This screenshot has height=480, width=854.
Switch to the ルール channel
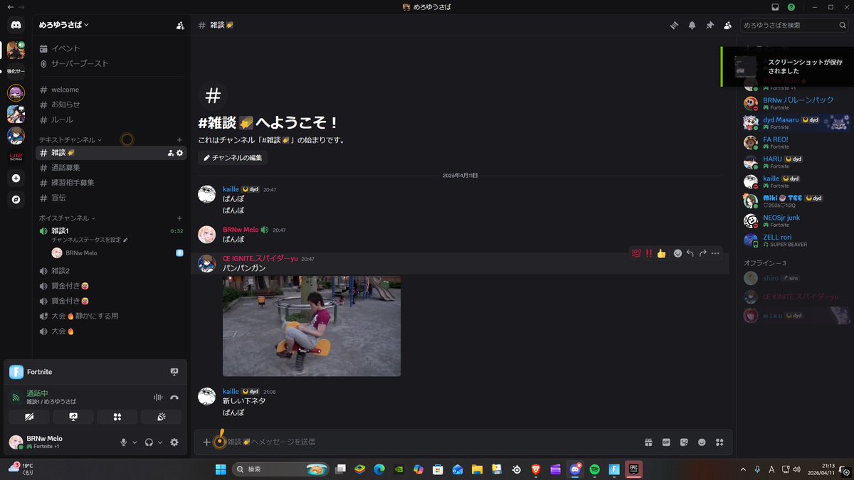(x=111, y=119)
